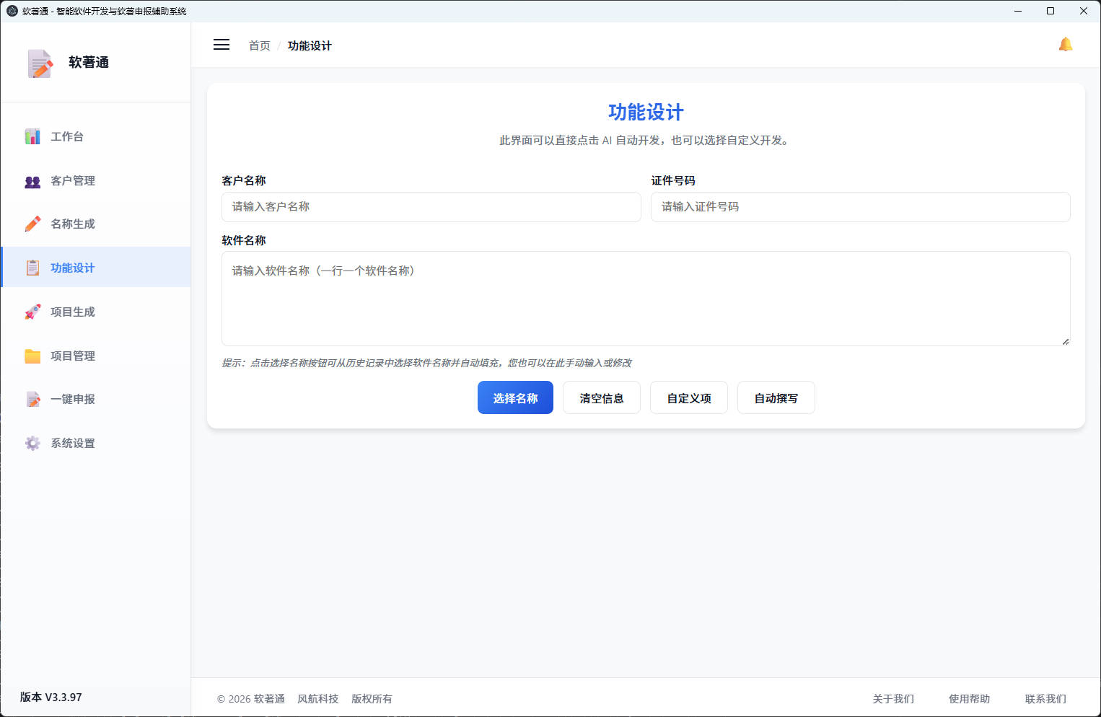Viewport: 1101px width, 717px height.
Task: Open the 联系我们 footer link
Action: [x=1045, y=698]
